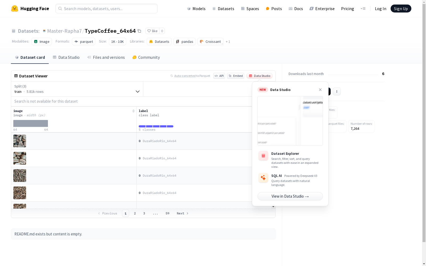Expand the extra navigation menu icon

click(363, 9)
